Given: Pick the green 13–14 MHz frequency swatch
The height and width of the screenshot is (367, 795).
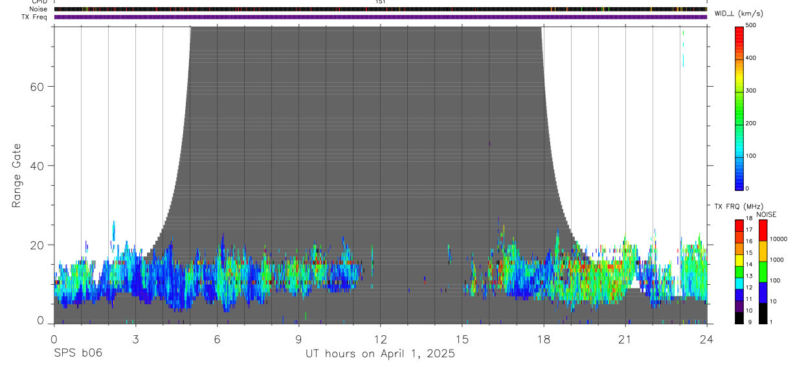Looking at the screenshot, I should coord(739,272).
